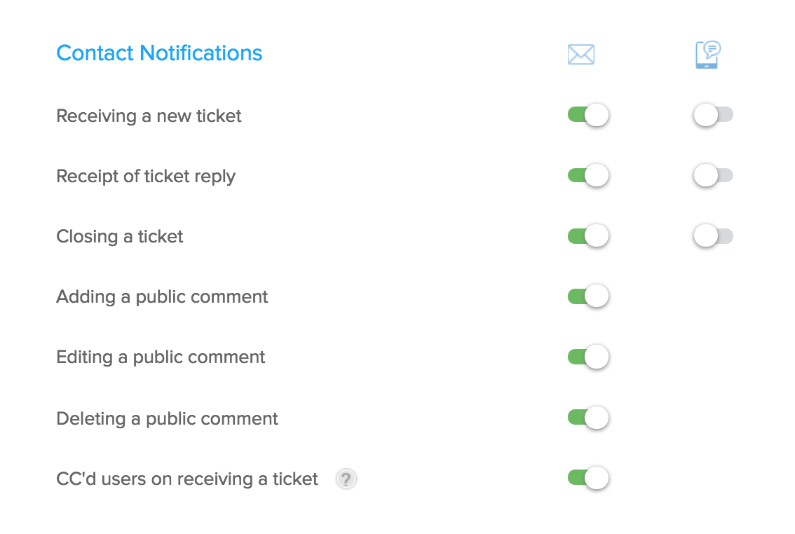Toggle email for editing a public comment
The height and width of the screenshot is (534, 795).
[587, 357]
